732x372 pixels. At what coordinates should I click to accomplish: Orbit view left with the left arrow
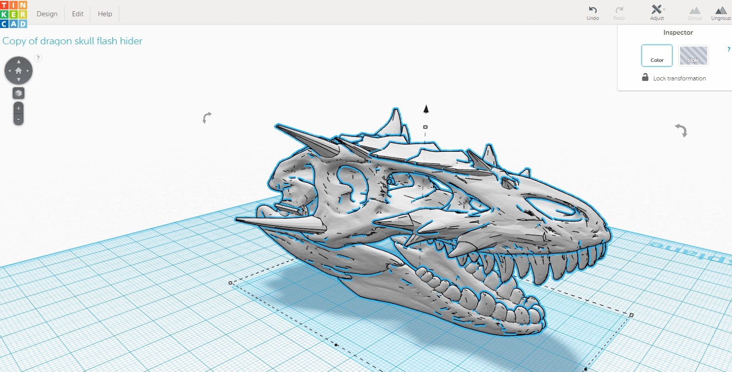tap(9, 70)
